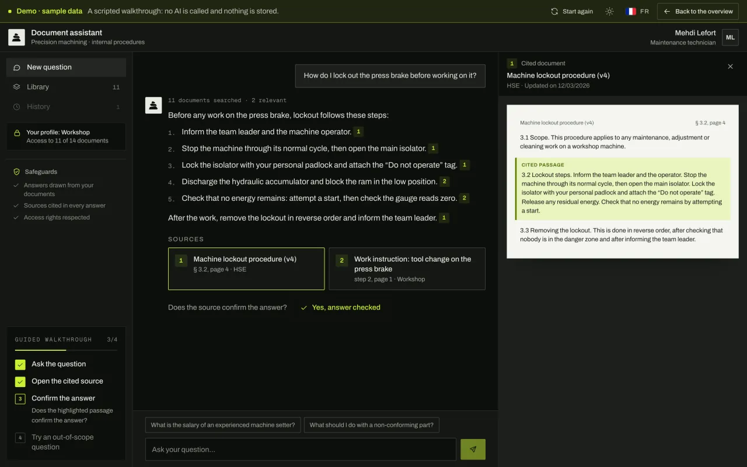Click 'Access to 11 of 14 documents' text
The height and width of the screenshot is (467, 747).
67,141
